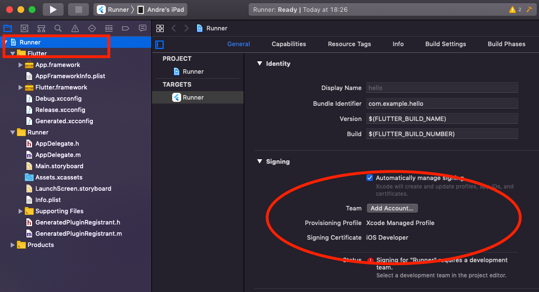Screen dimensions: 539x292
Task: Click the Runner breadcrumb in jump bar
Action: click(x=212, y=28)
